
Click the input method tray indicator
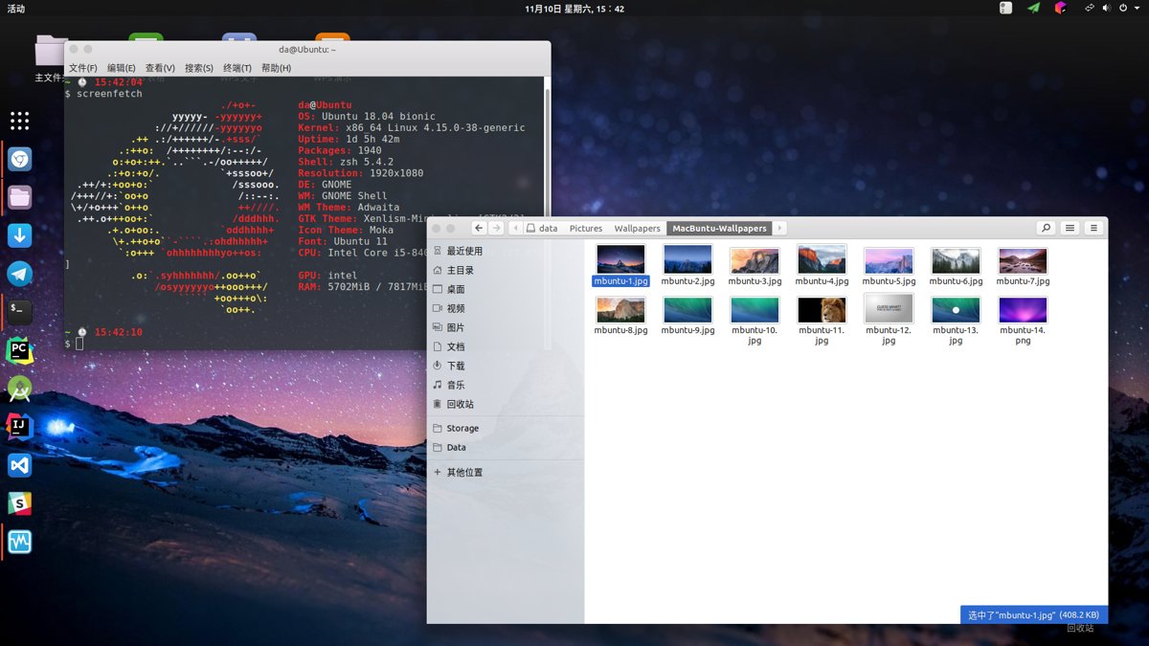tap(1005, 8)
